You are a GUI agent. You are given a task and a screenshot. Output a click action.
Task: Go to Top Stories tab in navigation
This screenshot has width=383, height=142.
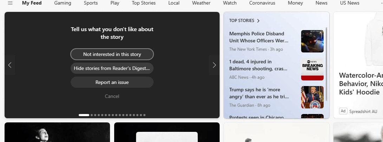click(x=144, y=3)
